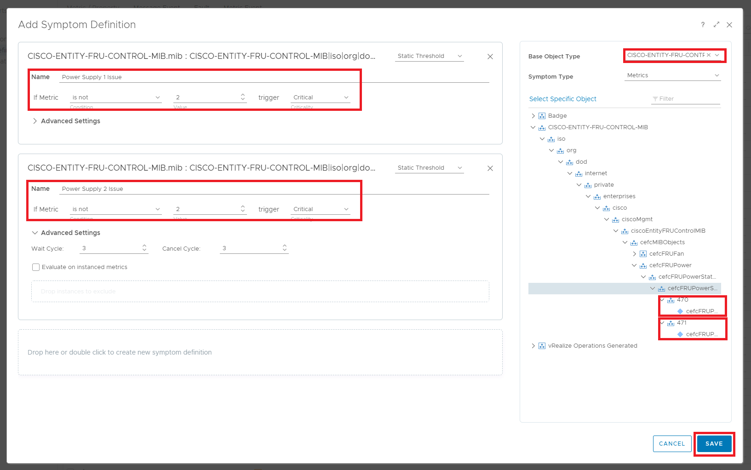
Task: Expand the cefcFRUFan tree node
Action: pyautogui.click(x=634, y=254)
